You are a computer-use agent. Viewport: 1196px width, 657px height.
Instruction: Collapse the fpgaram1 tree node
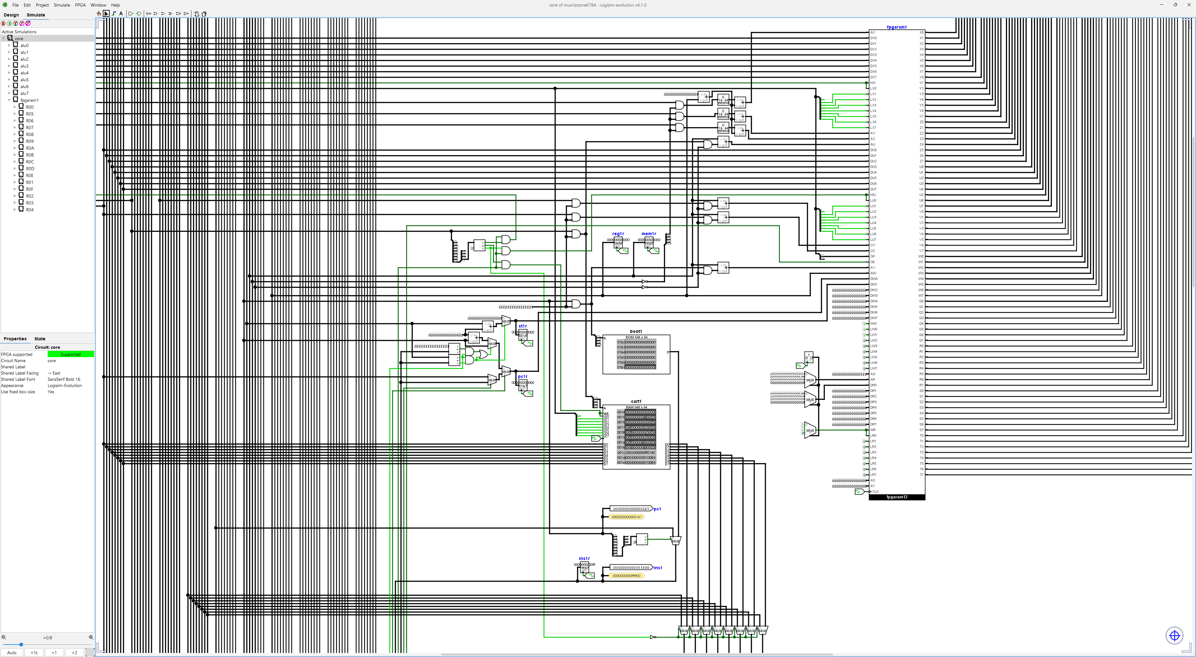pos(9,100)
